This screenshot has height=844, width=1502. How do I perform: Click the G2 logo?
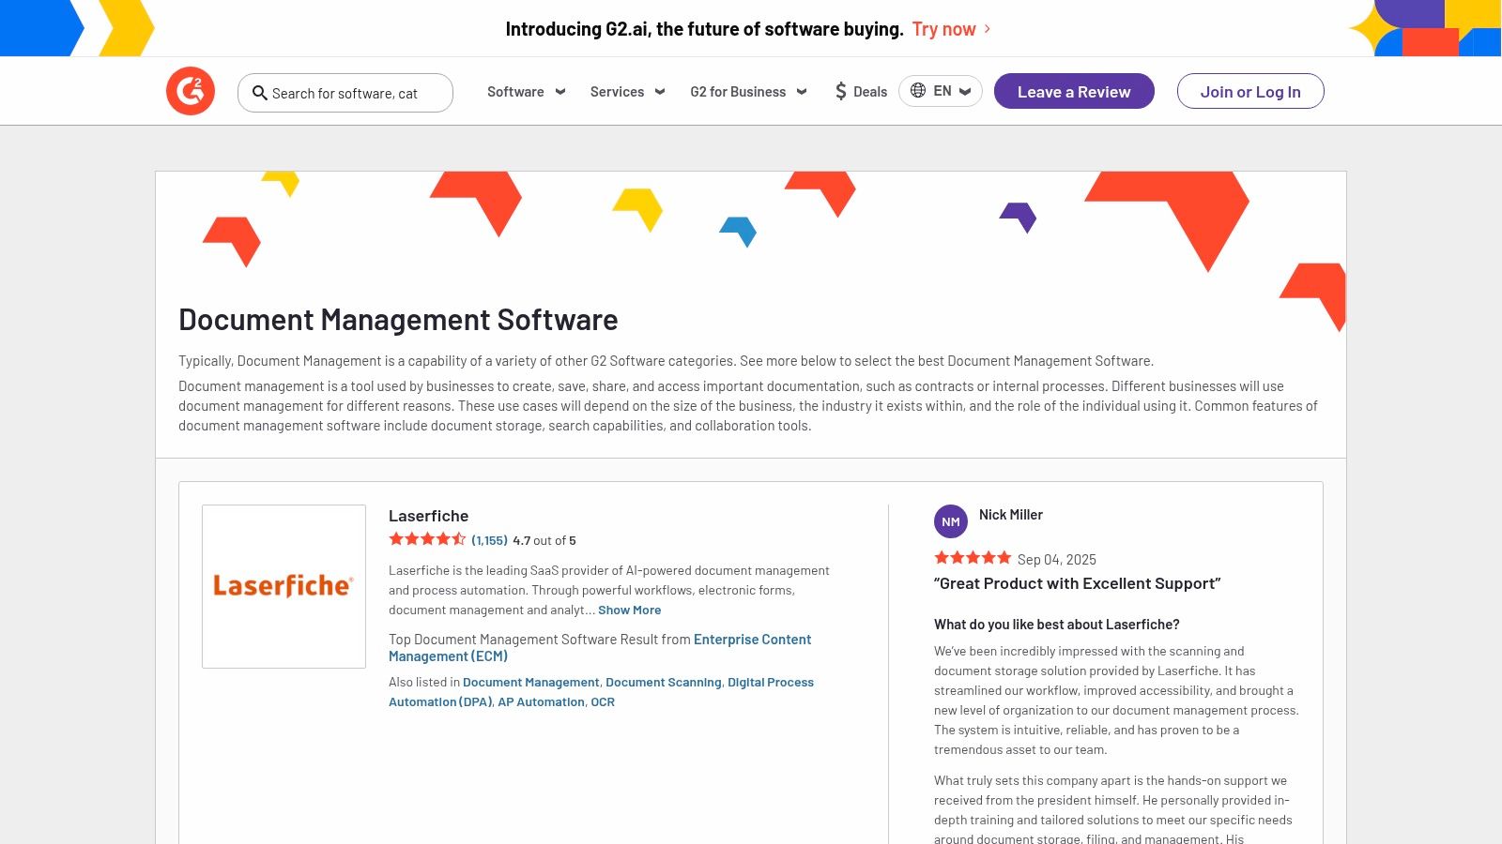click(191, 90)
